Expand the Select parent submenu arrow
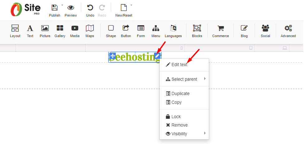Image resolution: width=305 pixels, height=144 pixels. pos(205,79)
